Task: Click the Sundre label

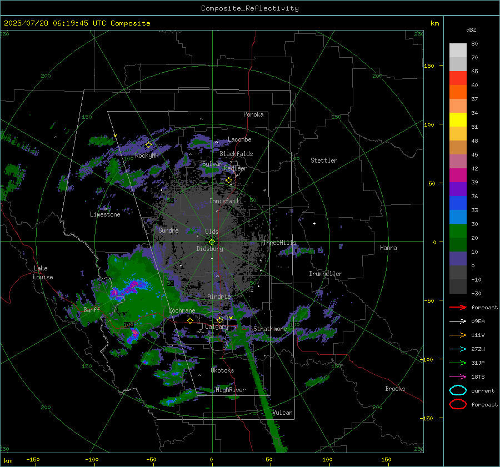Action: point(168,230)
